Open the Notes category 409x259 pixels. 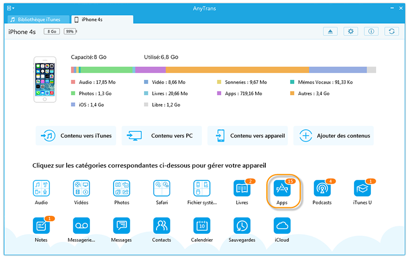click(41, 226)
